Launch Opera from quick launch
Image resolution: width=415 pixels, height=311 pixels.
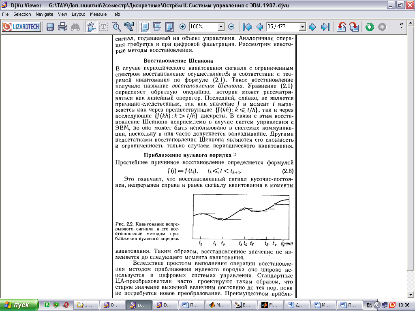66,305
